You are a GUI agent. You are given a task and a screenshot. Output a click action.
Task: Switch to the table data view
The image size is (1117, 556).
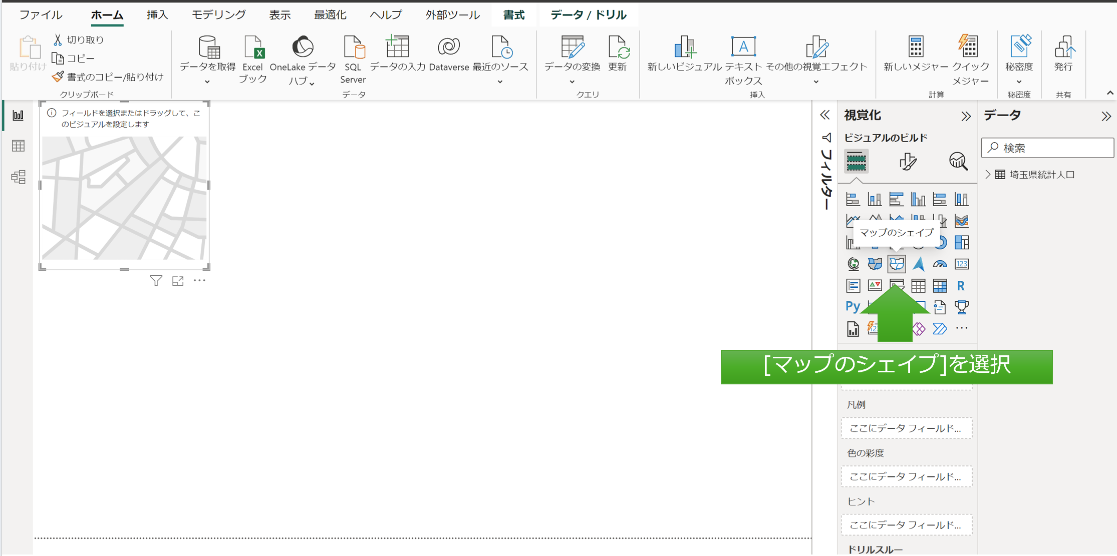[18, 146]
